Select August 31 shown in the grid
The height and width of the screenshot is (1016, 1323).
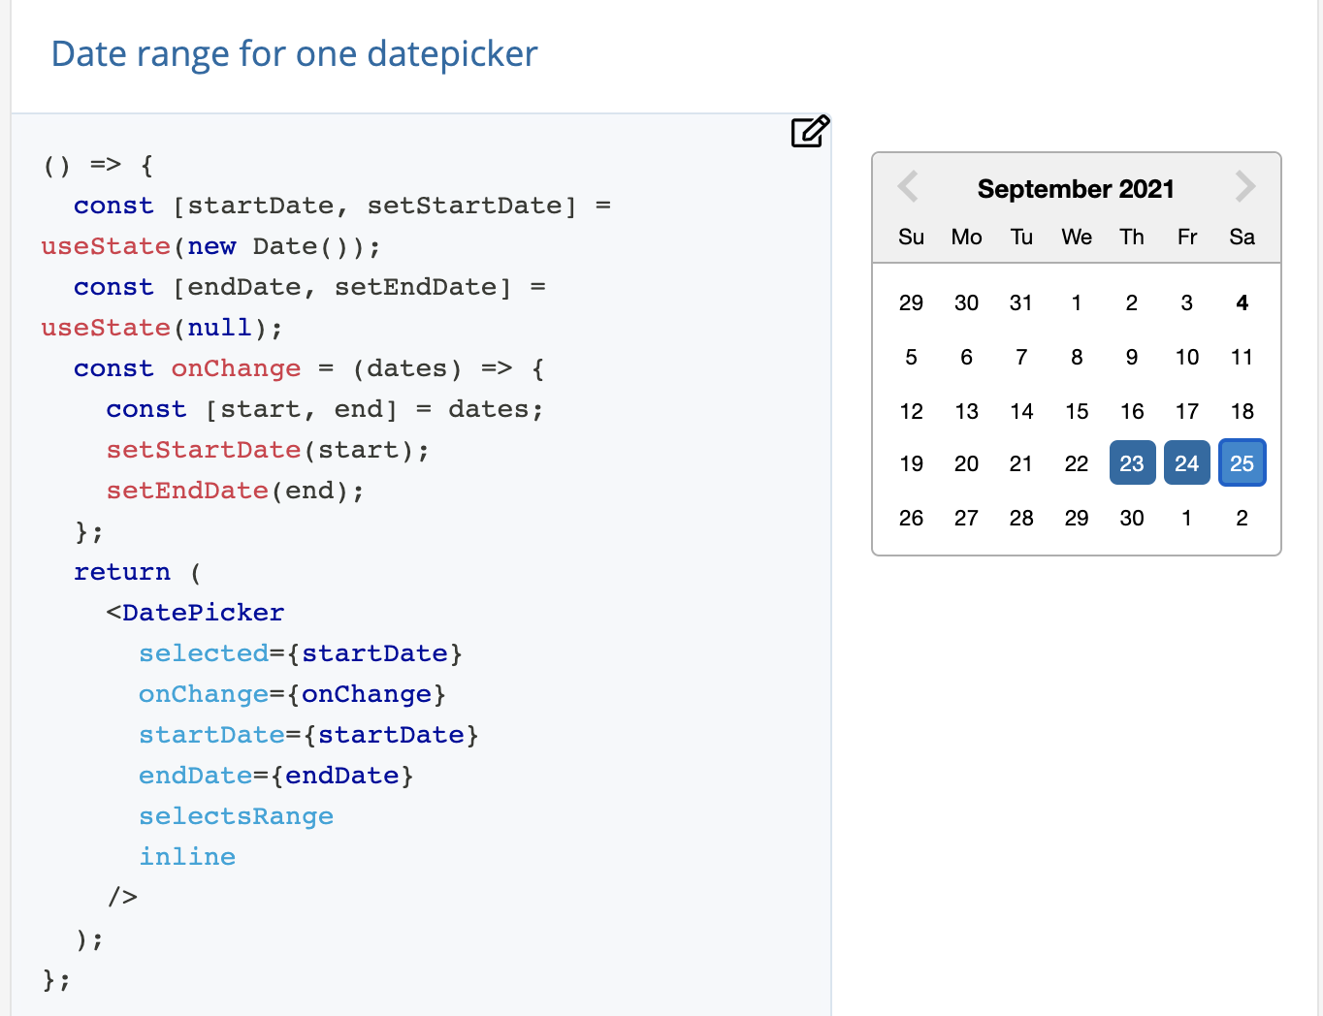click(x=1021, y=302)
